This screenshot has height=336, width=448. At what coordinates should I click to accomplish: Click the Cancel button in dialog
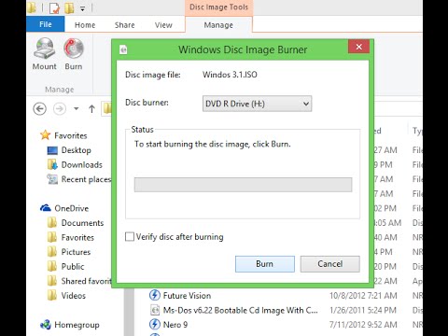[x=329, y=264]
